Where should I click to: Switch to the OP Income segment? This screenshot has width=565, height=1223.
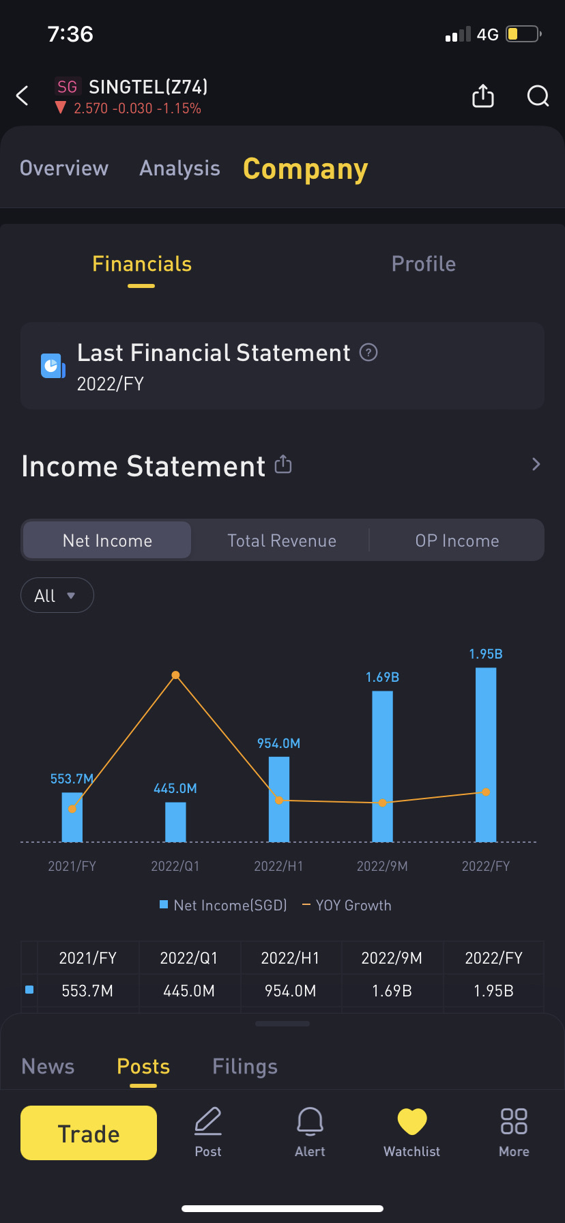(457, 541)
